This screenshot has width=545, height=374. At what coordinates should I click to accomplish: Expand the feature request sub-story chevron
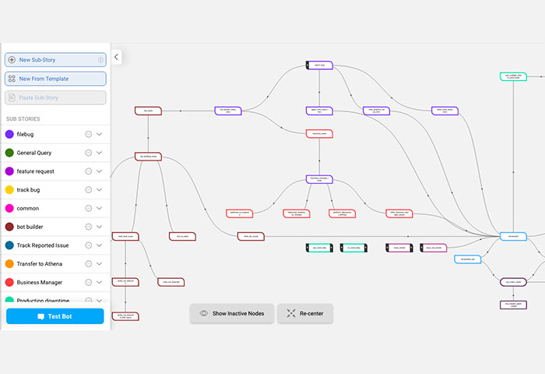pyautogui.click(x=100, y=171)
